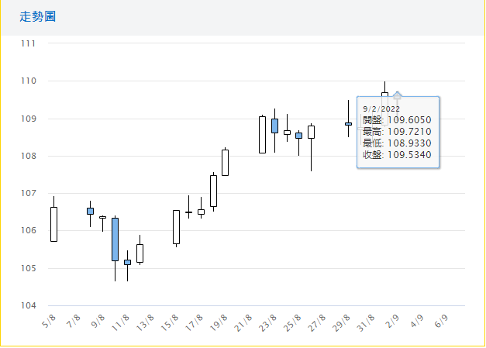Viewport: 486px width, 348px height.
Task: Click the small blue candlestick at 11/8
Action: click(x=127, y=262)
